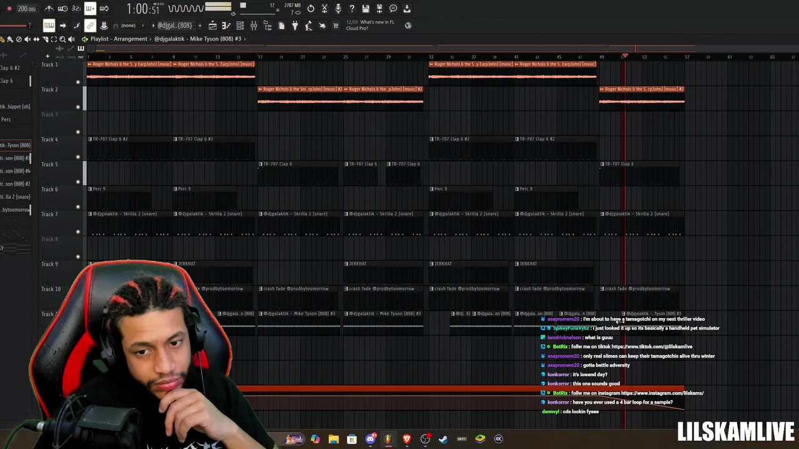Viewport: 799px width, 449px height.
Task: Toggle the chain-link note grouping icon
Action: 90,26
